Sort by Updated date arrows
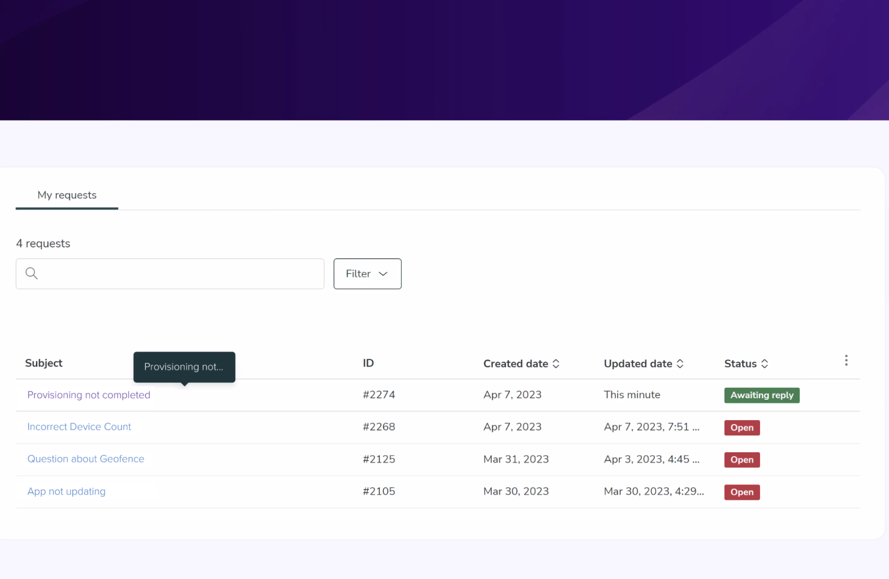This screenshot has width=889, height=579. (680, 364)
